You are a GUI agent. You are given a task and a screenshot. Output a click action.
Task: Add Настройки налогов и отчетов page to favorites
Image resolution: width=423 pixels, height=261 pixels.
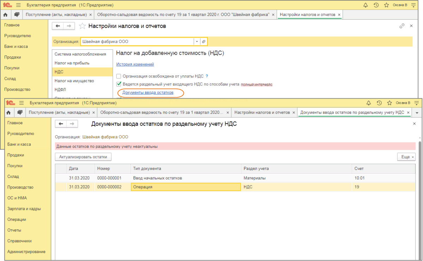point(82,26)
